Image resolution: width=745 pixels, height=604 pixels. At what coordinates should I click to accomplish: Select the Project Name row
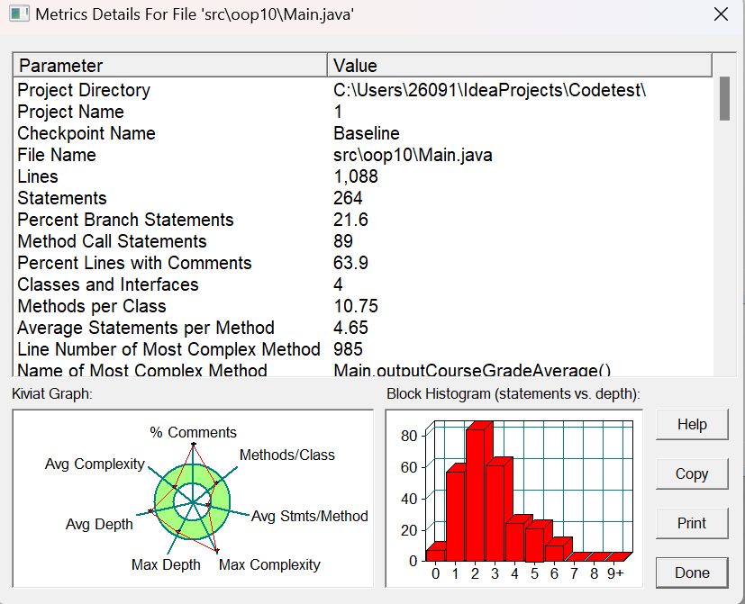[363, 112]
